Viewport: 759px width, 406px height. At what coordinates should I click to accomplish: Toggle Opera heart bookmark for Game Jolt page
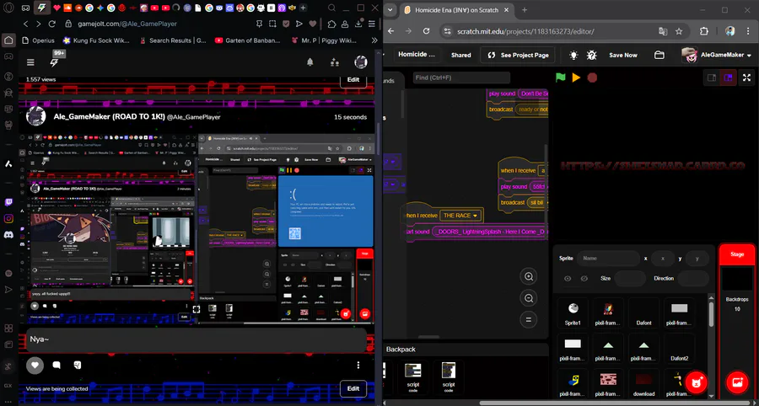(313, 24)
